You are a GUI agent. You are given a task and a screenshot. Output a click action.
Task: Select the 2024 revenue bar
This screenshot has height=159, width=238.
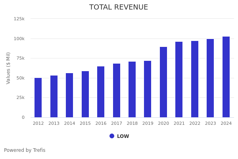tap(226, 77)
